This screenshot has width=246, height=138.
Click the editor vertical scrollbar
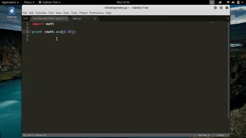pyautogui.click(x=228, y=70)
